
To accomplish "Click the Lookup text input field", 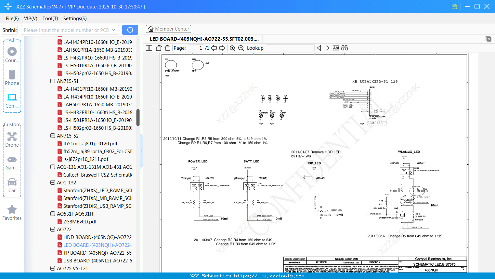I will point(290,48).
